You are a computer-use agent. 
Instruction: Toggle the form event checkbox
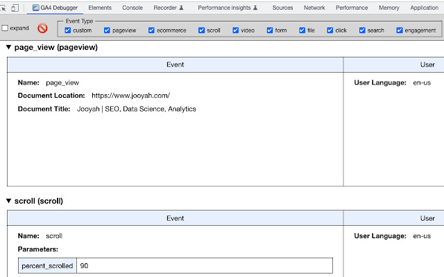[270, 30]
